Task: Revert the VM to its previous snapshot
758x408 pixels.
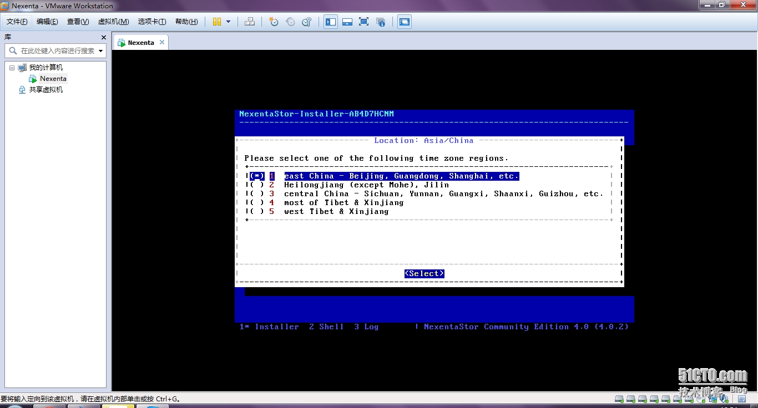Action: [290, 22]
